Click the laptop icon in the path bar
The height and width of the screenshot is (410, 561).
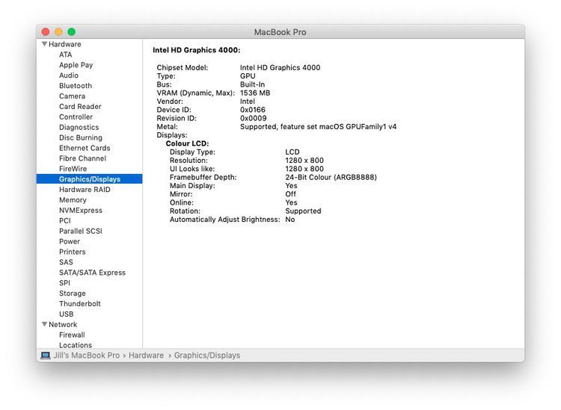coord(46,355)
